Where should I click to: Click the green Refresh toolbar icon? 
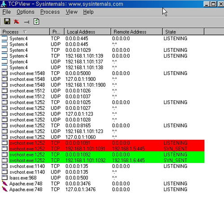pyautogui.click(x=36, y=22)
